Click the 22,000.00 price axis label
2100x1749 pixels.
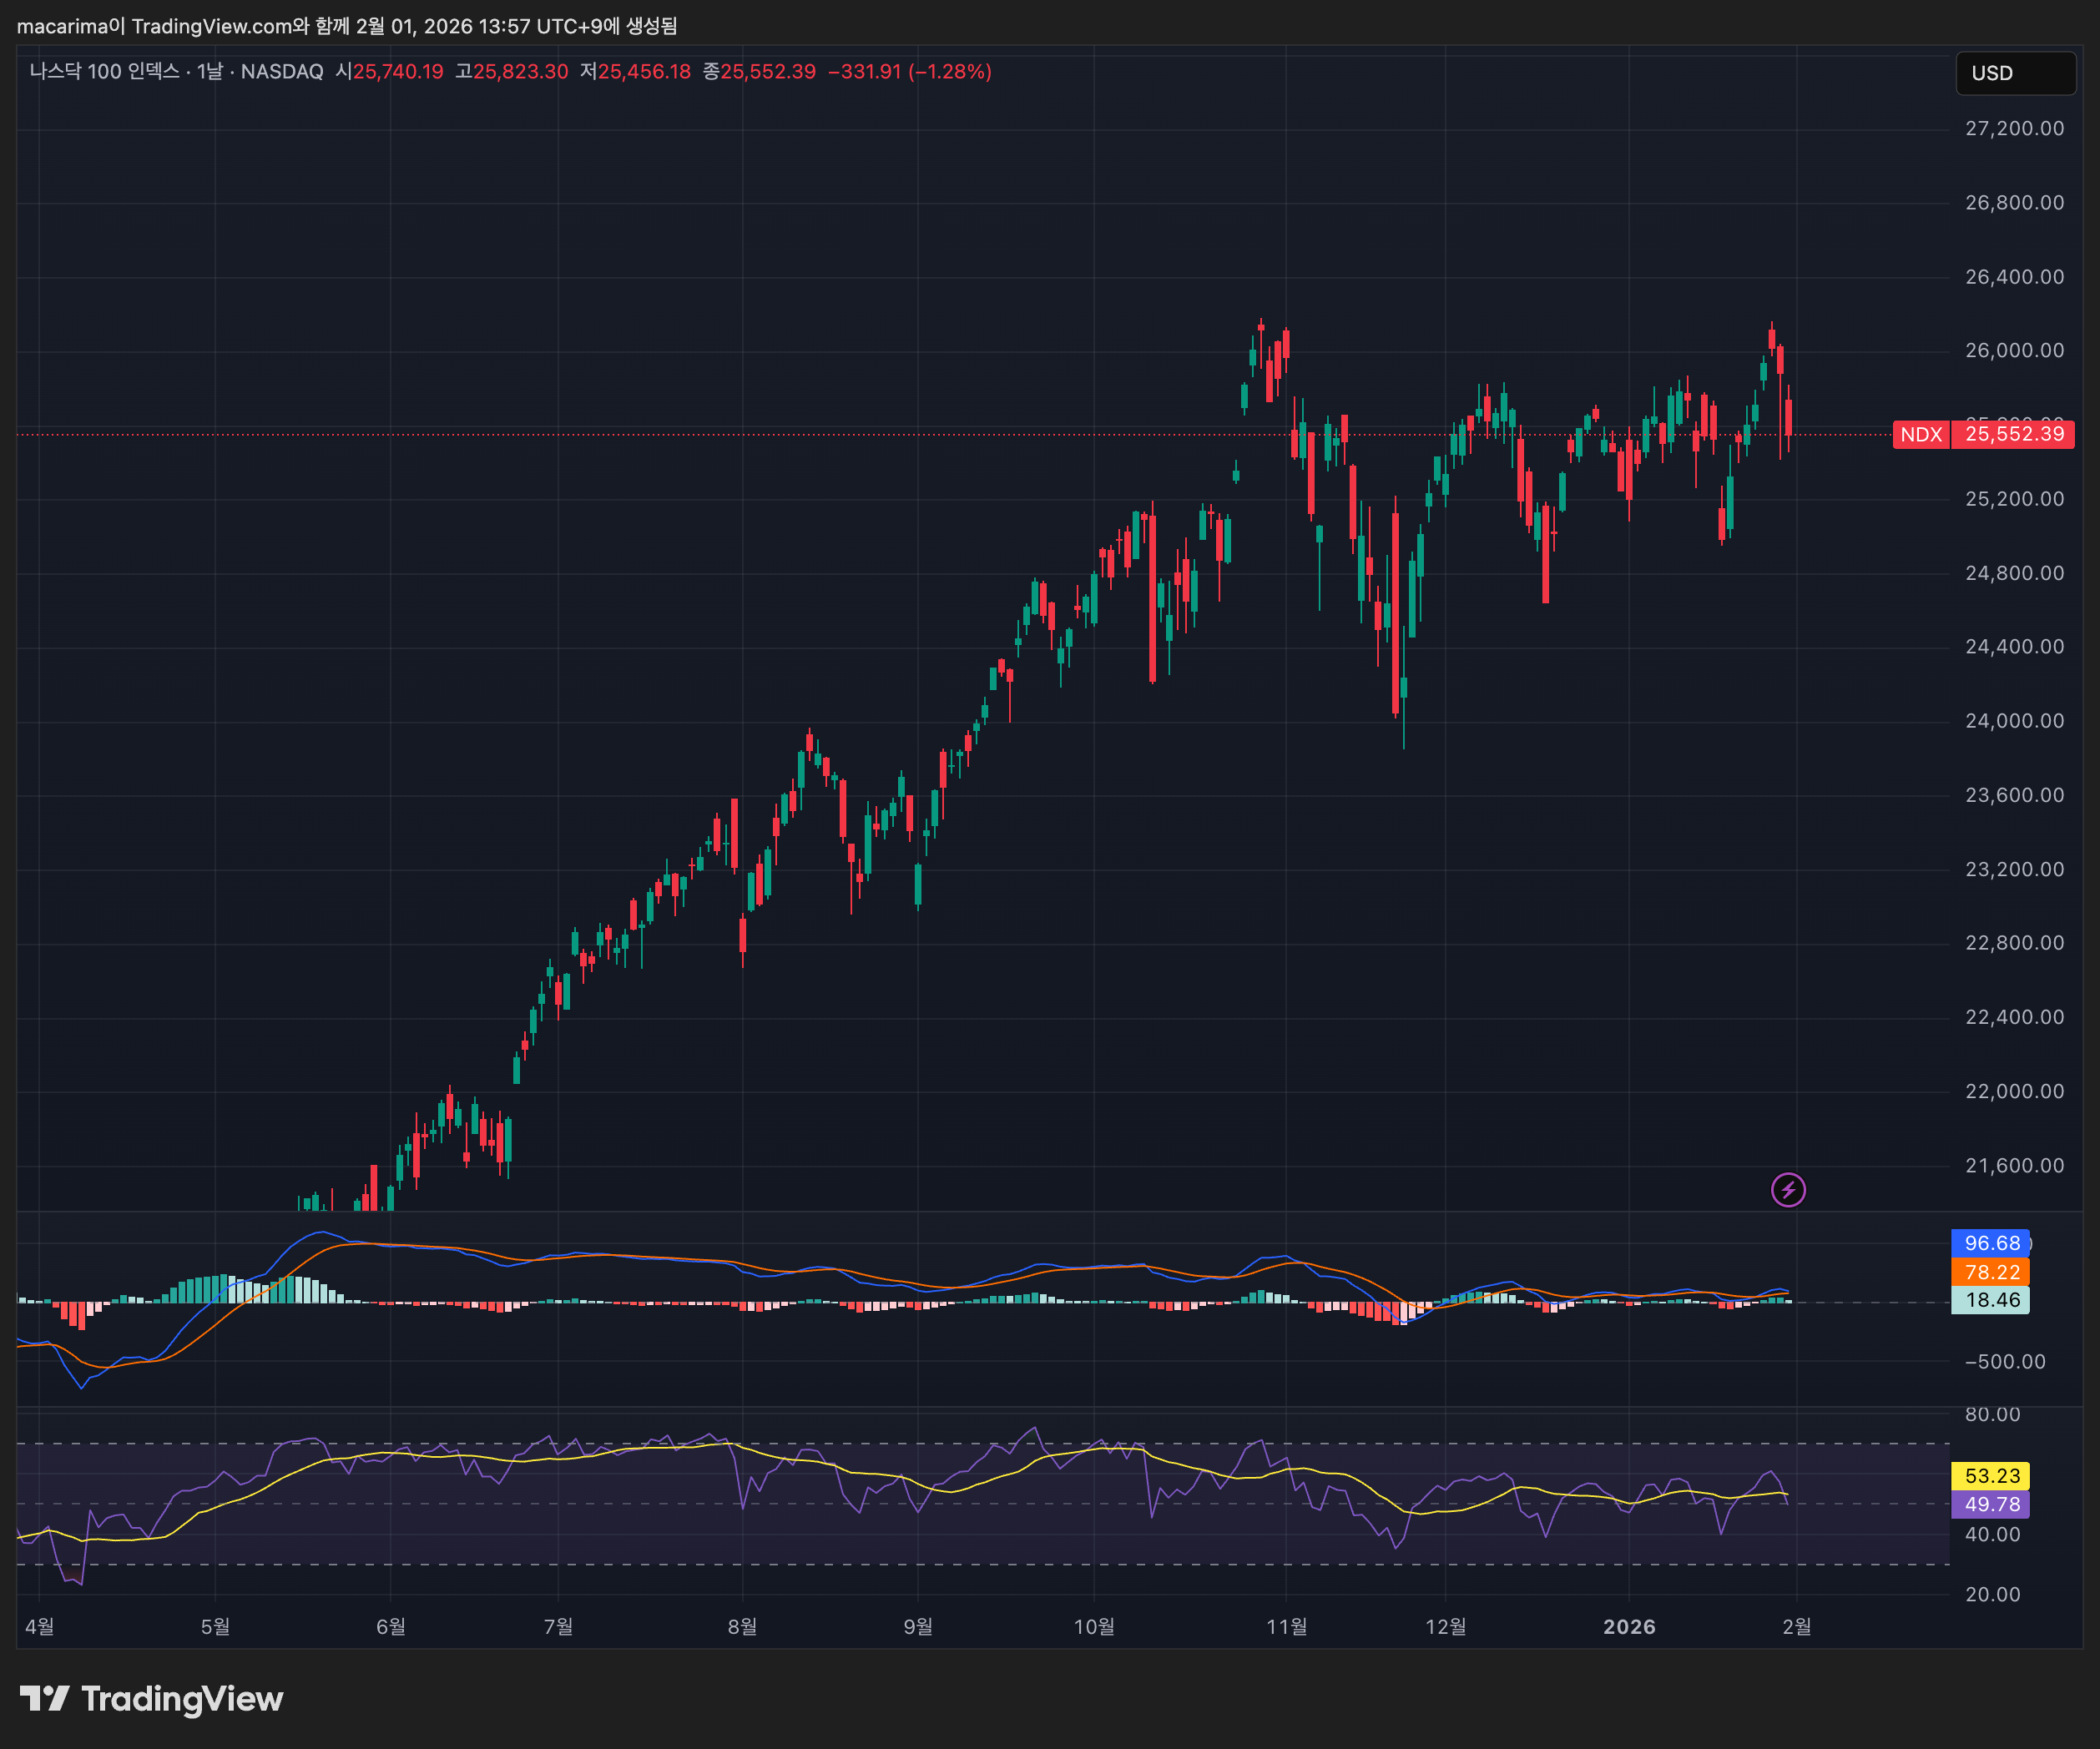click(2014, 1091)
